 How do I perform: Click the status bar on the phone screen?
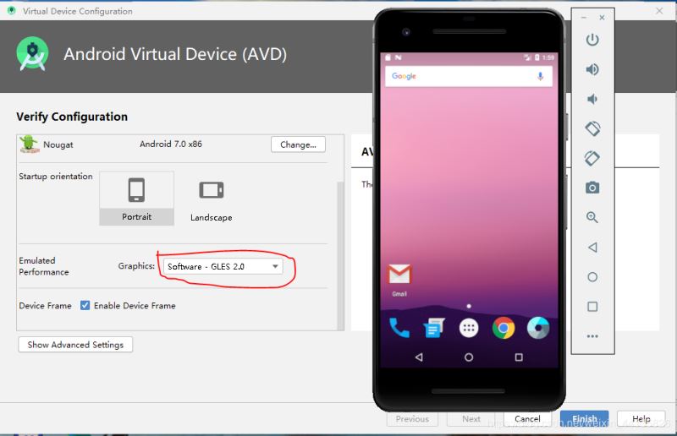point(469,57)
